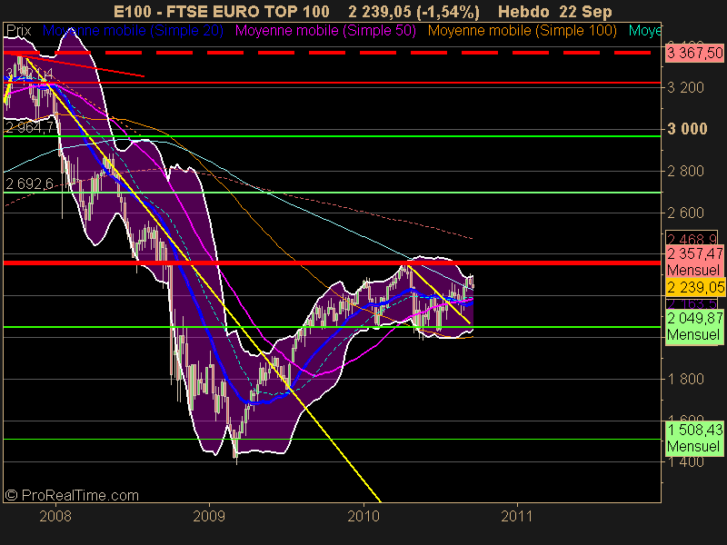Select 'Moyenne mobile (Simple 50)' legend entry
Image resolution: width=727 pixels, height=545 pixels.
[325, 31]
